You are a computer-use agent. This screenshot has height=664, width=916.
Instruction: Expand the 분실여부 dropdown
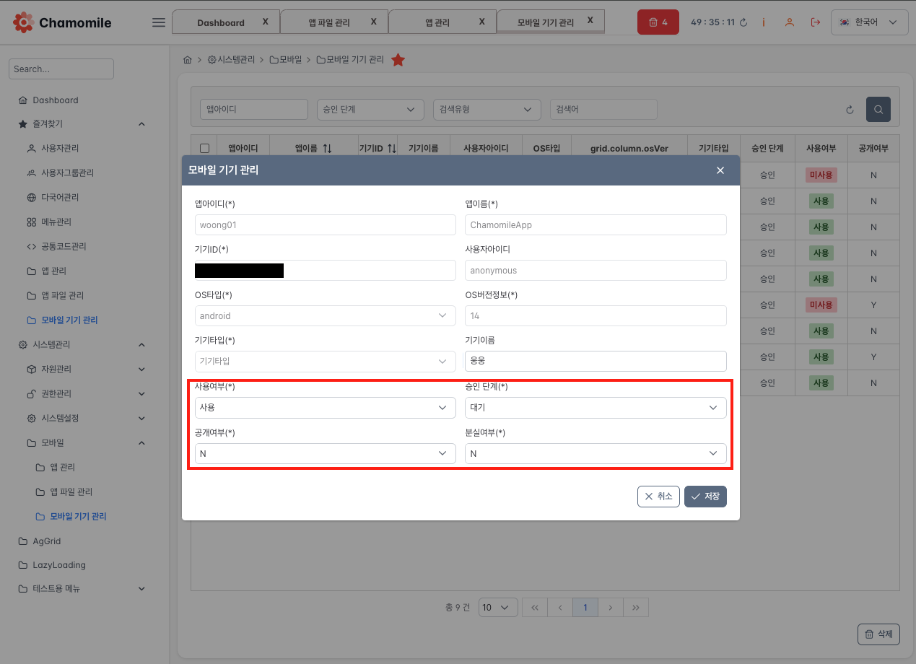click(x=595, y=453)
